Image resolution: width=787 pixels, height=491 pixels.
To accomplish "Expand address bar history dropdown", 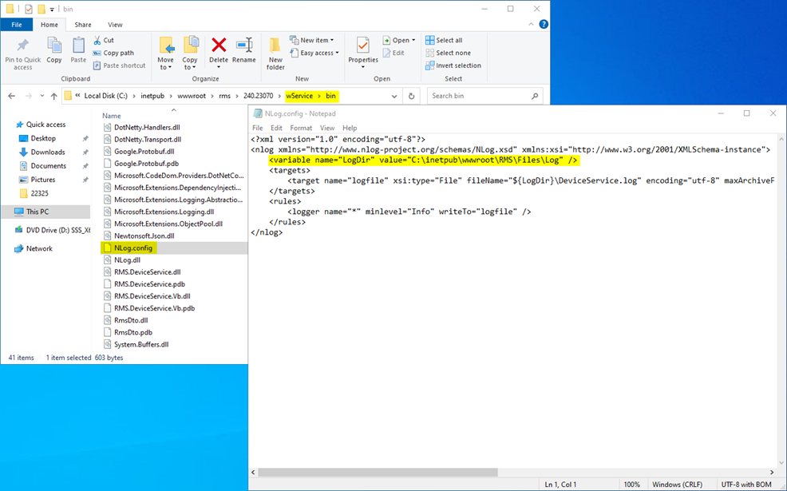I will tap(394, 96).
